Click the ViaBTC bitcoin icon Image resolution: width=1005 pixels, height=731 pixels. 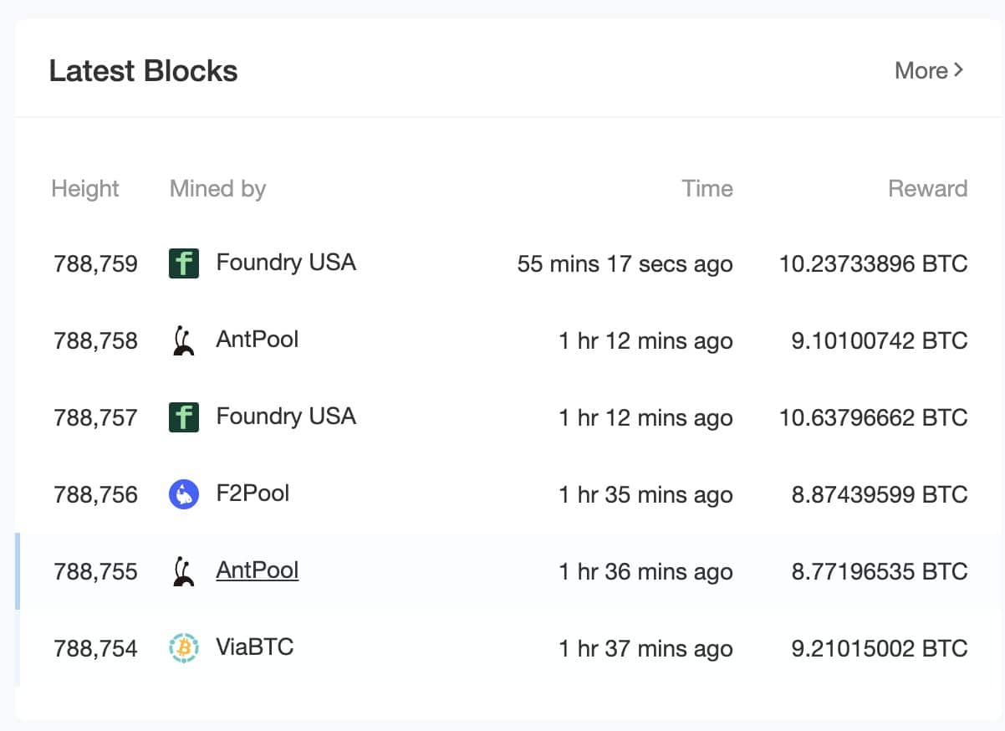[184, 648]
